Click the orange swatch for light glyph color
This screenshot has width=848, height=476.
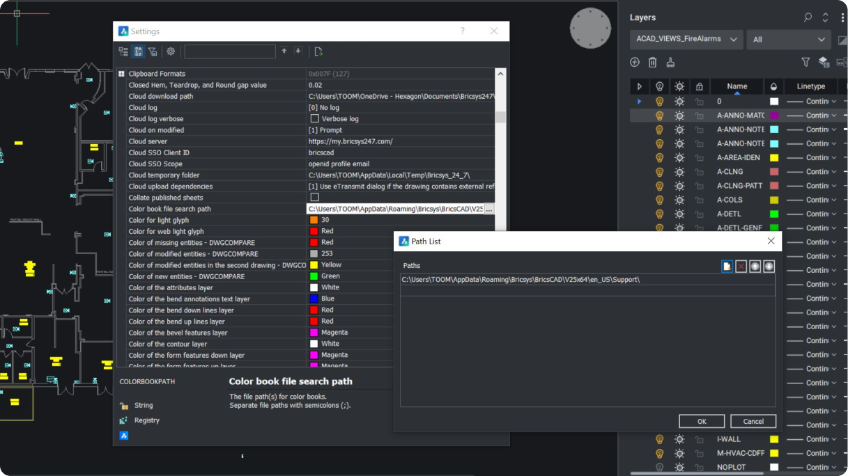click(x=314, y=220)
